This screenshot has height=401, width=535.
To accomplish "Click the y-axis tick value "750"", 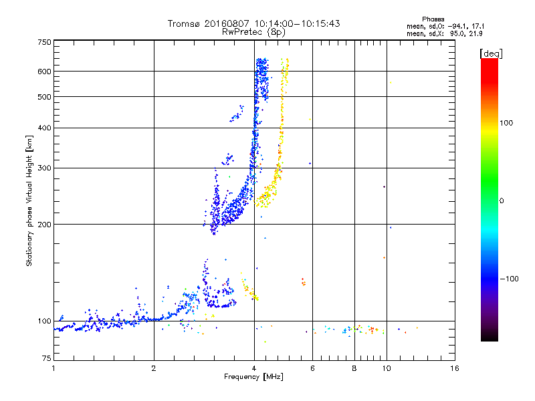I will [x=44, y=42].
